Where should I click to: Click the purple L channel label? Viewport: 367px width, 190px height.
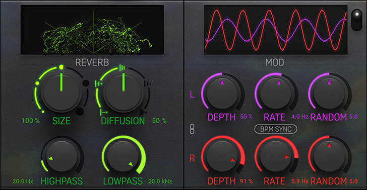pyautogui.click(x=192, y=94)
